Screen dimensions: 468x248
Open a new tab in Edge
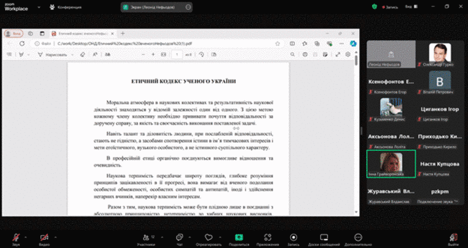tap(123, 34)
